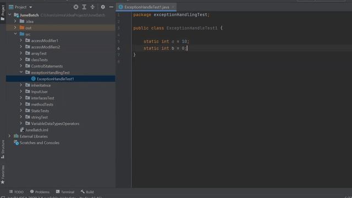The height and width of the screenshot is (198, 352).
Task: Click the JuneBatch.iml file icon
Action: pyautogui.click(x=22, y=130)
